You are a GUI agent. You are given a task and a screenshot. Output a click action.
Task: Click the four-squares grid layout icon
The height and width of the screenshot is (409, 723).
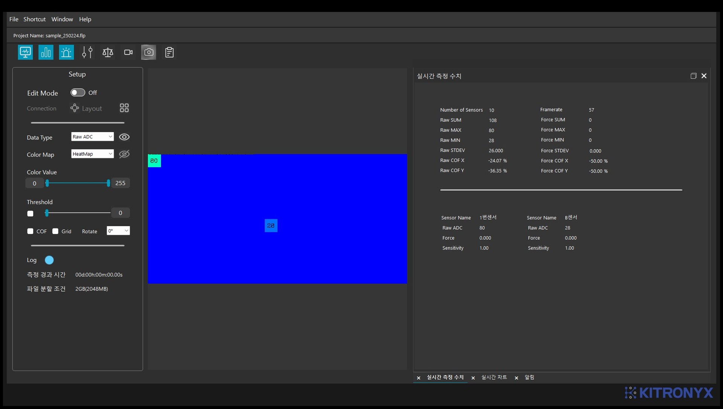coord(124,108)
